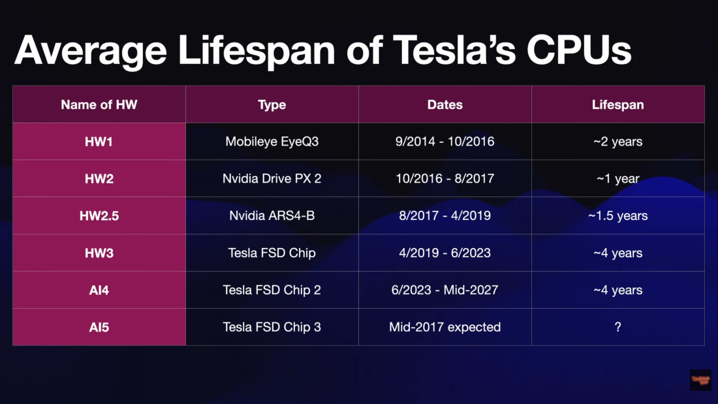718x404 pixels.
Task: Click the AI5 row label
Action: [99, 327]
